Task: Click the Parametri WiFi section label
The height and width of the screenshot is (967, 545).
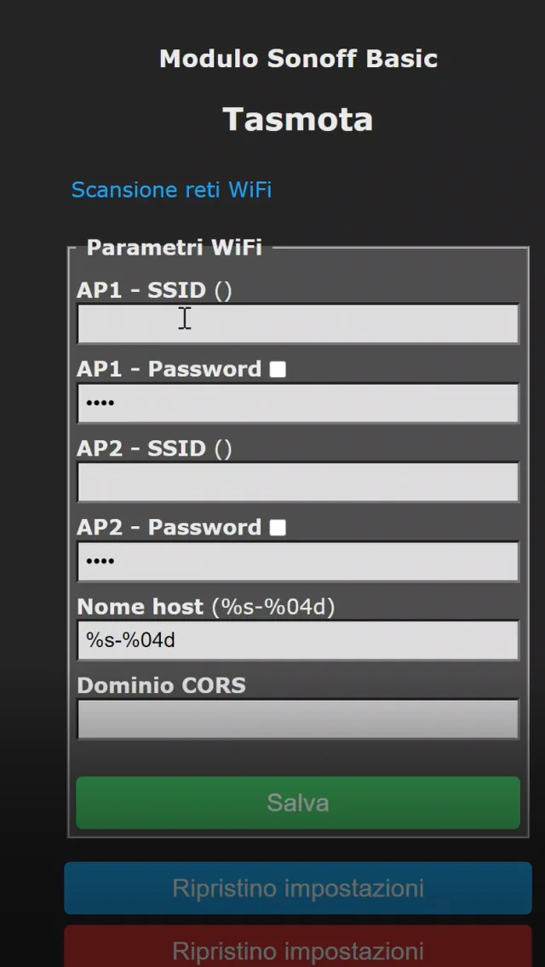Action: click(x=174, y=247)
